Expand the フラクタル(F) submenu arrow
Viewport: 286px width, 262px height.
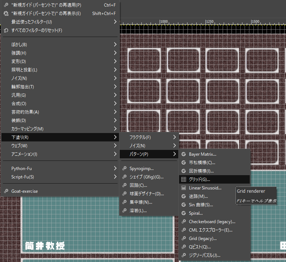[174, 137]
